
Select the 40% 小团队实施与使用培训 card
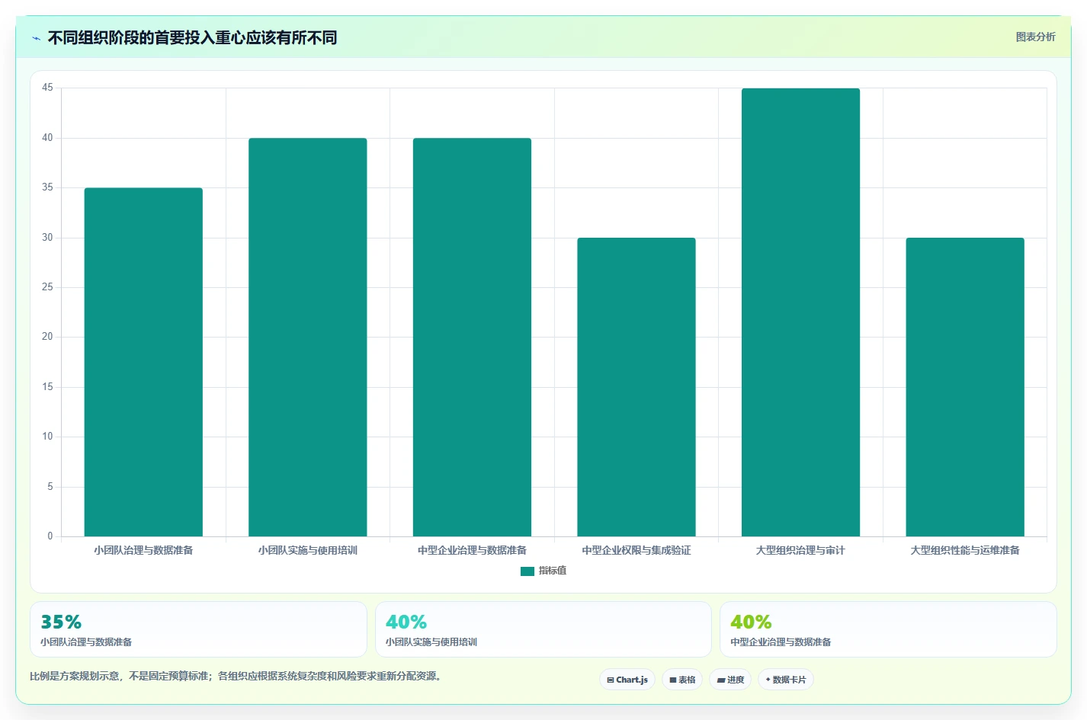coord(543,629)
